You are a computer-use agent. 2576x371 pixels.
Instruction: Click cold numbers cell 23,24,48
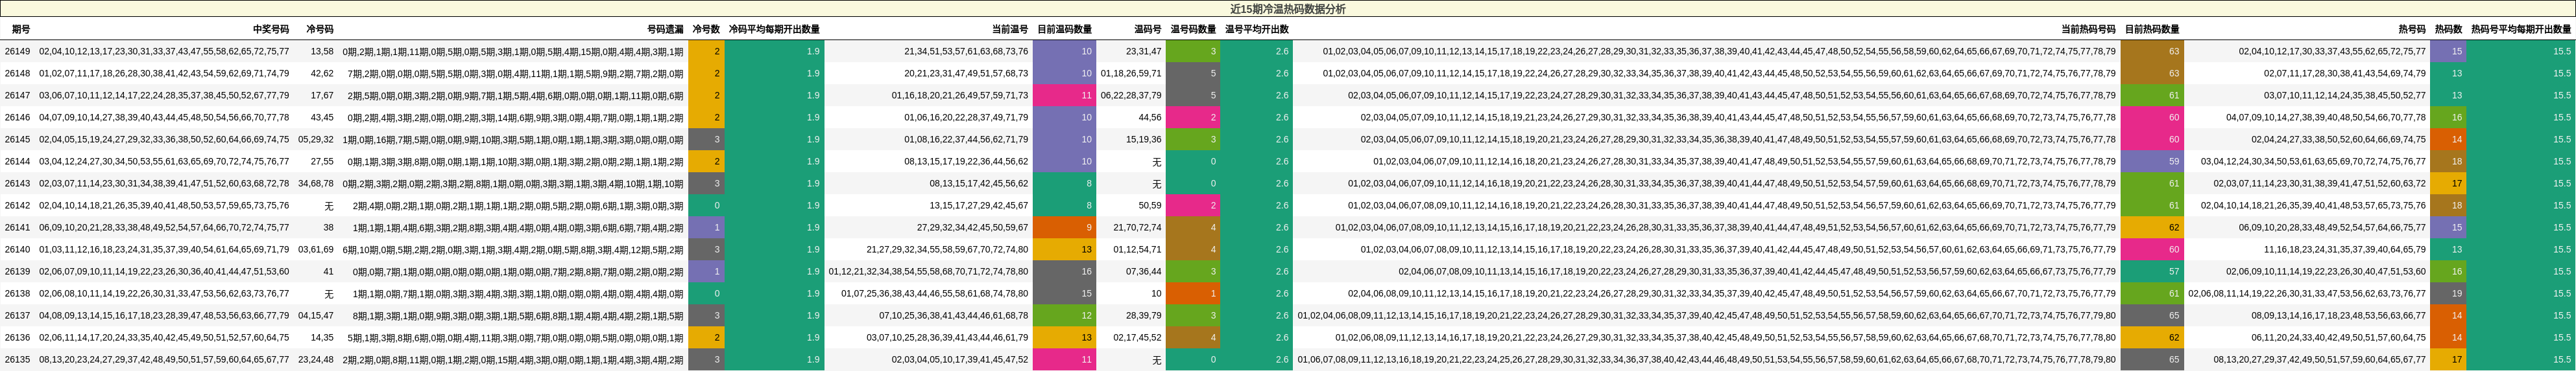coord(316,359)
